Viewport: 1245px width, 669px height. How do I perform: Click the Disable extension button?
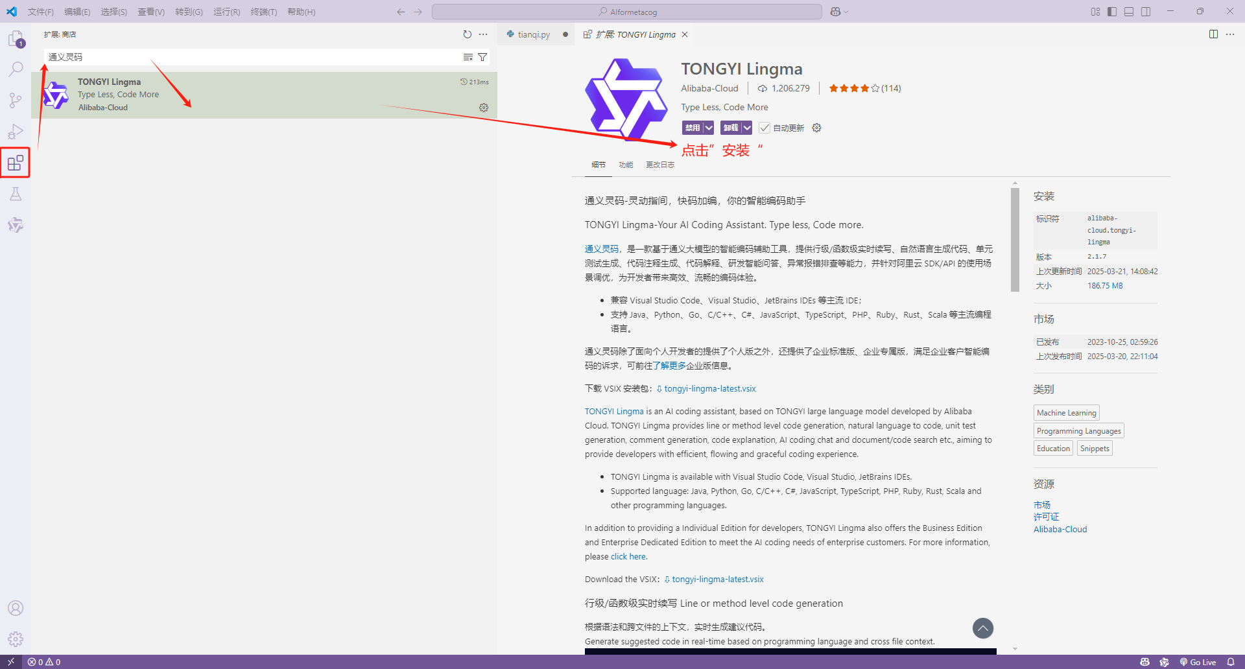[693, 128]
